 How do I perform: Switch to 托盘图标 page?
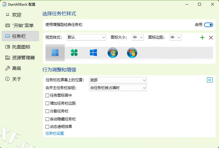click(20, 47)
